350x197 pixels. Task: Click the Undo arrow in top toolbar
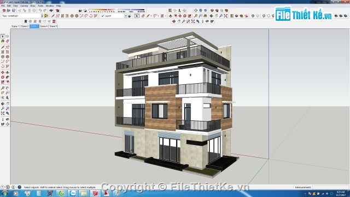40,10
